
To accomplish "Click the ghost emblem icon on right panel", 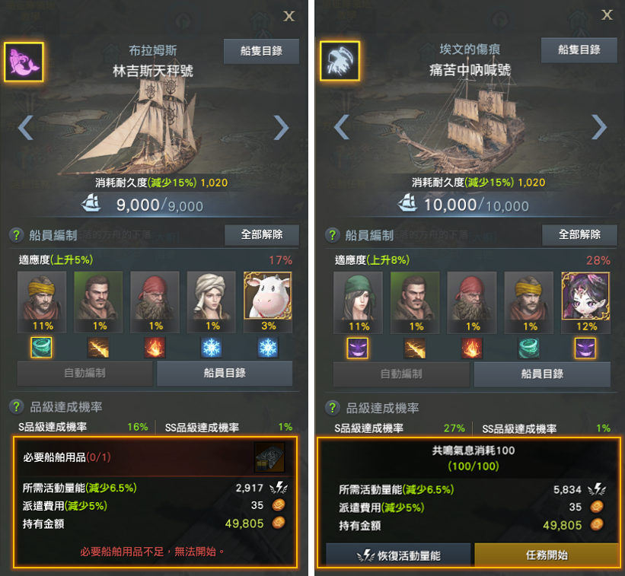I will [x=340, y=61].
